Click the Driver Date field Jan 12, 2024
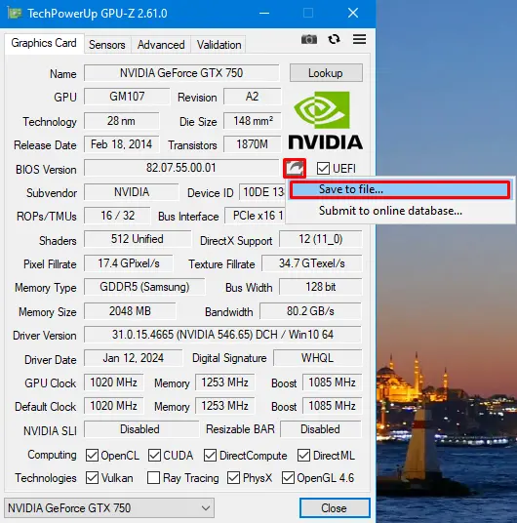 pyautogui.click(x=134, y=358)
